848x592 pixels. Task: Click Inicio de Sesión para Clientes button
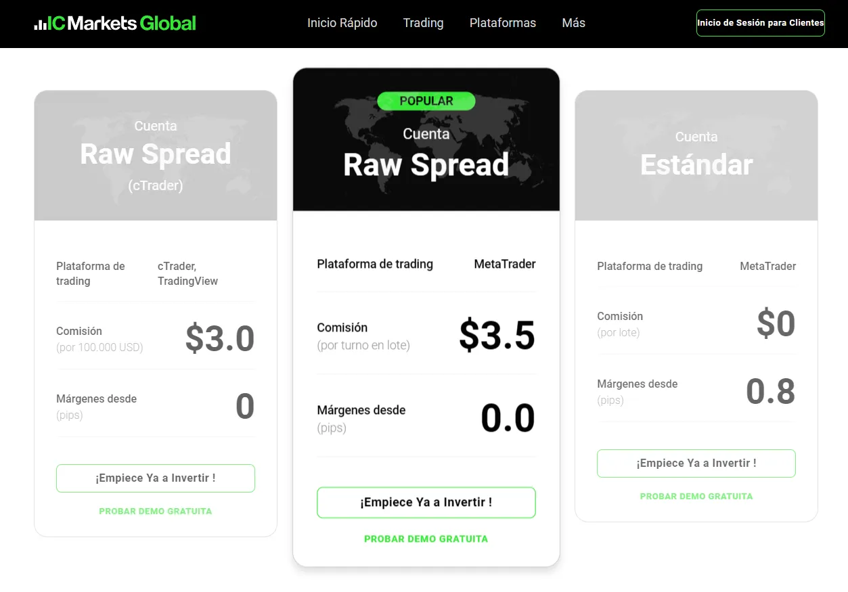click(761, 23)
